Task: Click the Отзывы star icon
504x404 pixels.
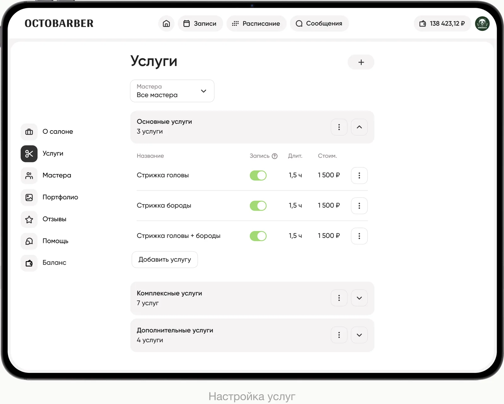Action: [29, 219]
